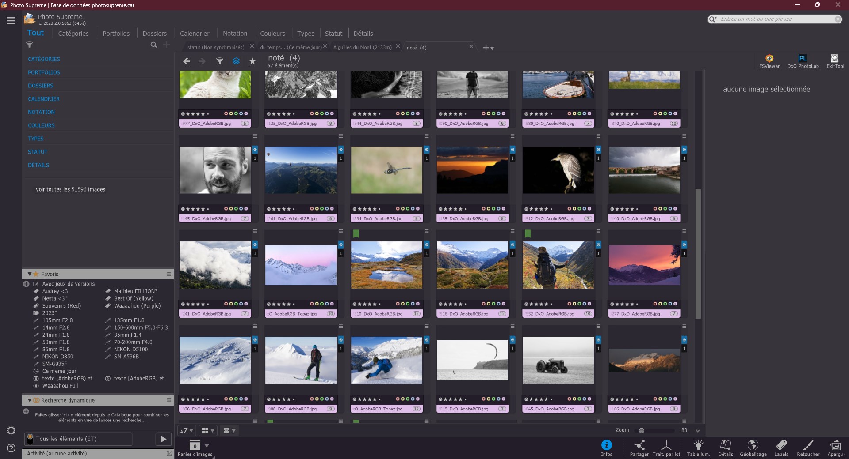Toggle green flag on hiker thumbnail
This screenshot has height=459, width=849.
pyautogui.click(x=528, y=233)
